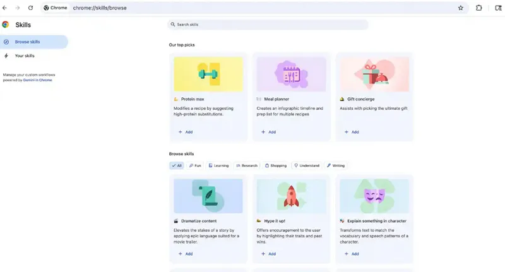Image resolution: width=505 pixels, height=272 pixels.
Task: Filter skills by Research
Action: click(247, 165)
